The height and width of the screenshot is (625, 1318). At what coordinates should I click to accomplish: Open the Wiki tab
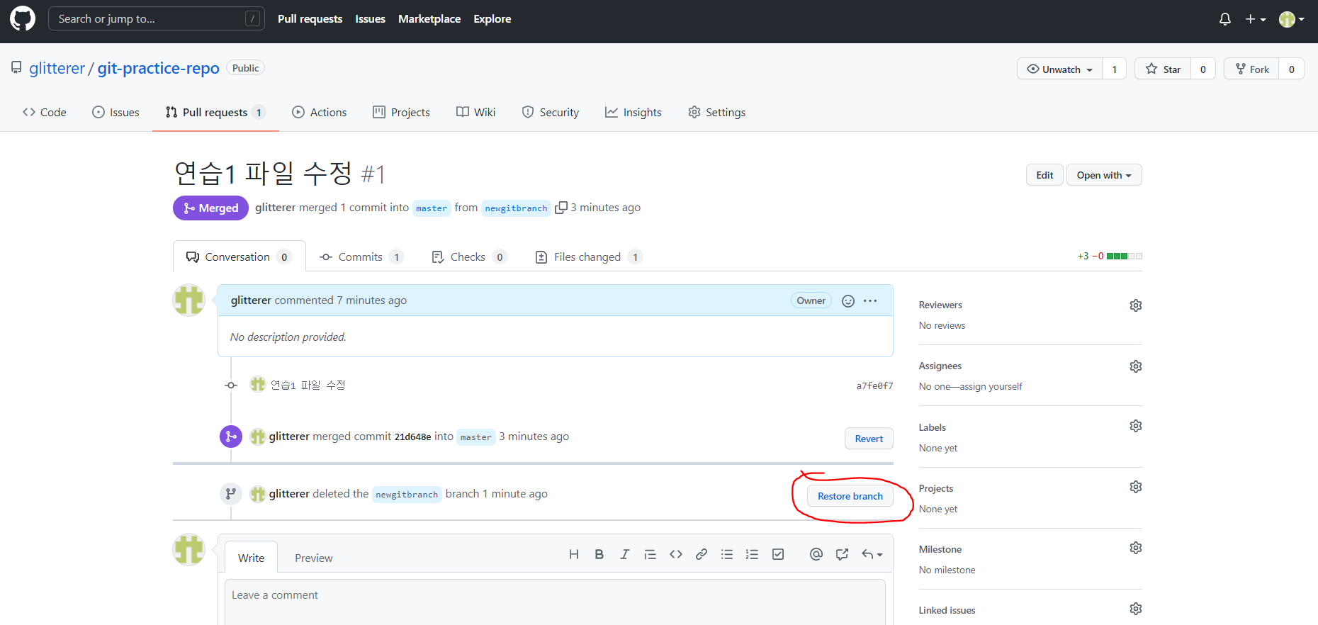tap(476, 112)
